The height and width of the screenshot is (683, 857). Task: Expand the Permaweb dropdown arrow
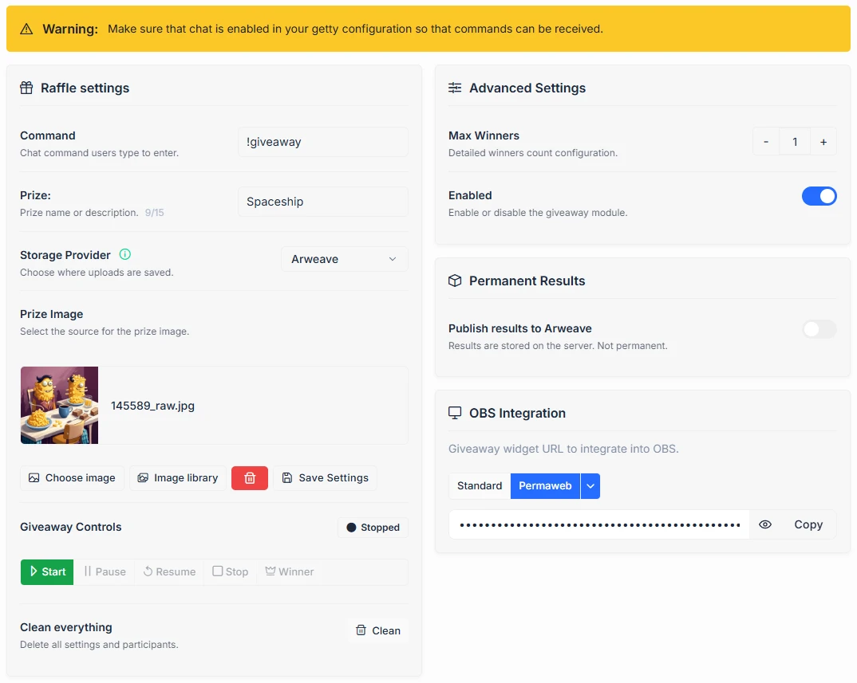pos(590,486)
